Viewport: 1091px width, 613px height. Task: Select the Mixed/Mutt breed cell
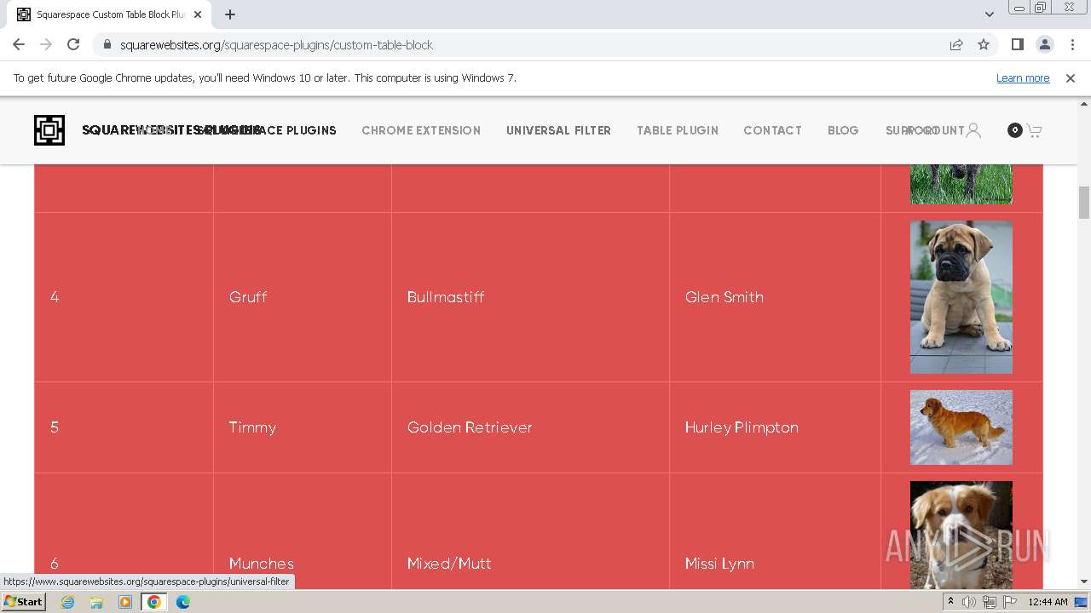530,531
